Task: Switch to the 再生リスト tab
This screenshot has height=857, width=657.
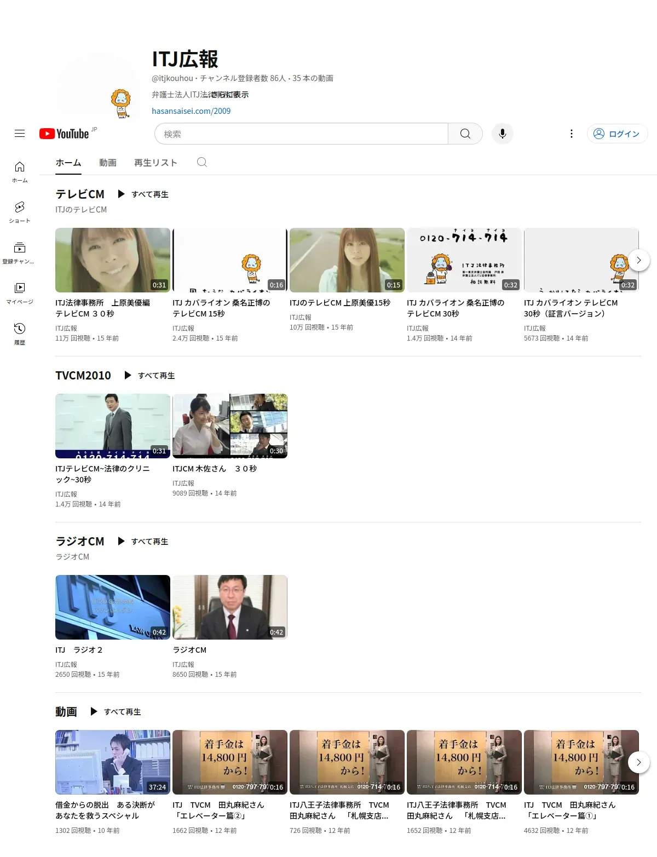Action: click(156, 163)
